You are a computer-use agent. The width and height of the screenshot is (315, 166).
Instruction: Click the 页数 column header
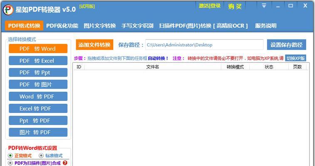pos(298,67)
